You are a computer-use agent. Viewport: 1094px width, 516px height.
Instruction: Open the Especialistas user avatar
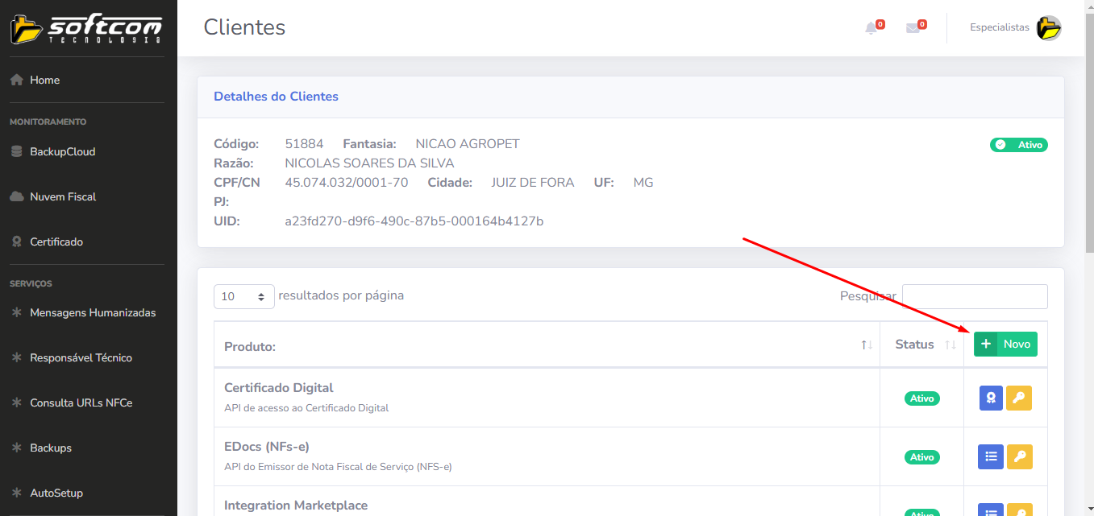pyautogui.click(x=1048, y=28)
